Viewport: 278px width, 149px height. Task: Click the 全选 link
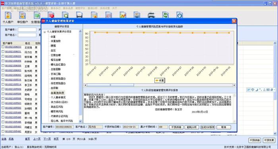coord(4,139)
